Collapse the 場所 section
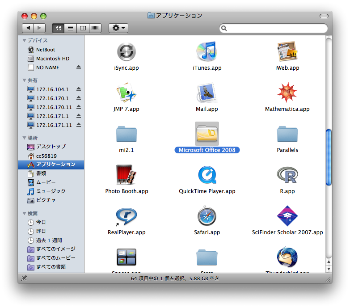Image resolution: width=350 pixels, height=308 pixels. (24, 138)
